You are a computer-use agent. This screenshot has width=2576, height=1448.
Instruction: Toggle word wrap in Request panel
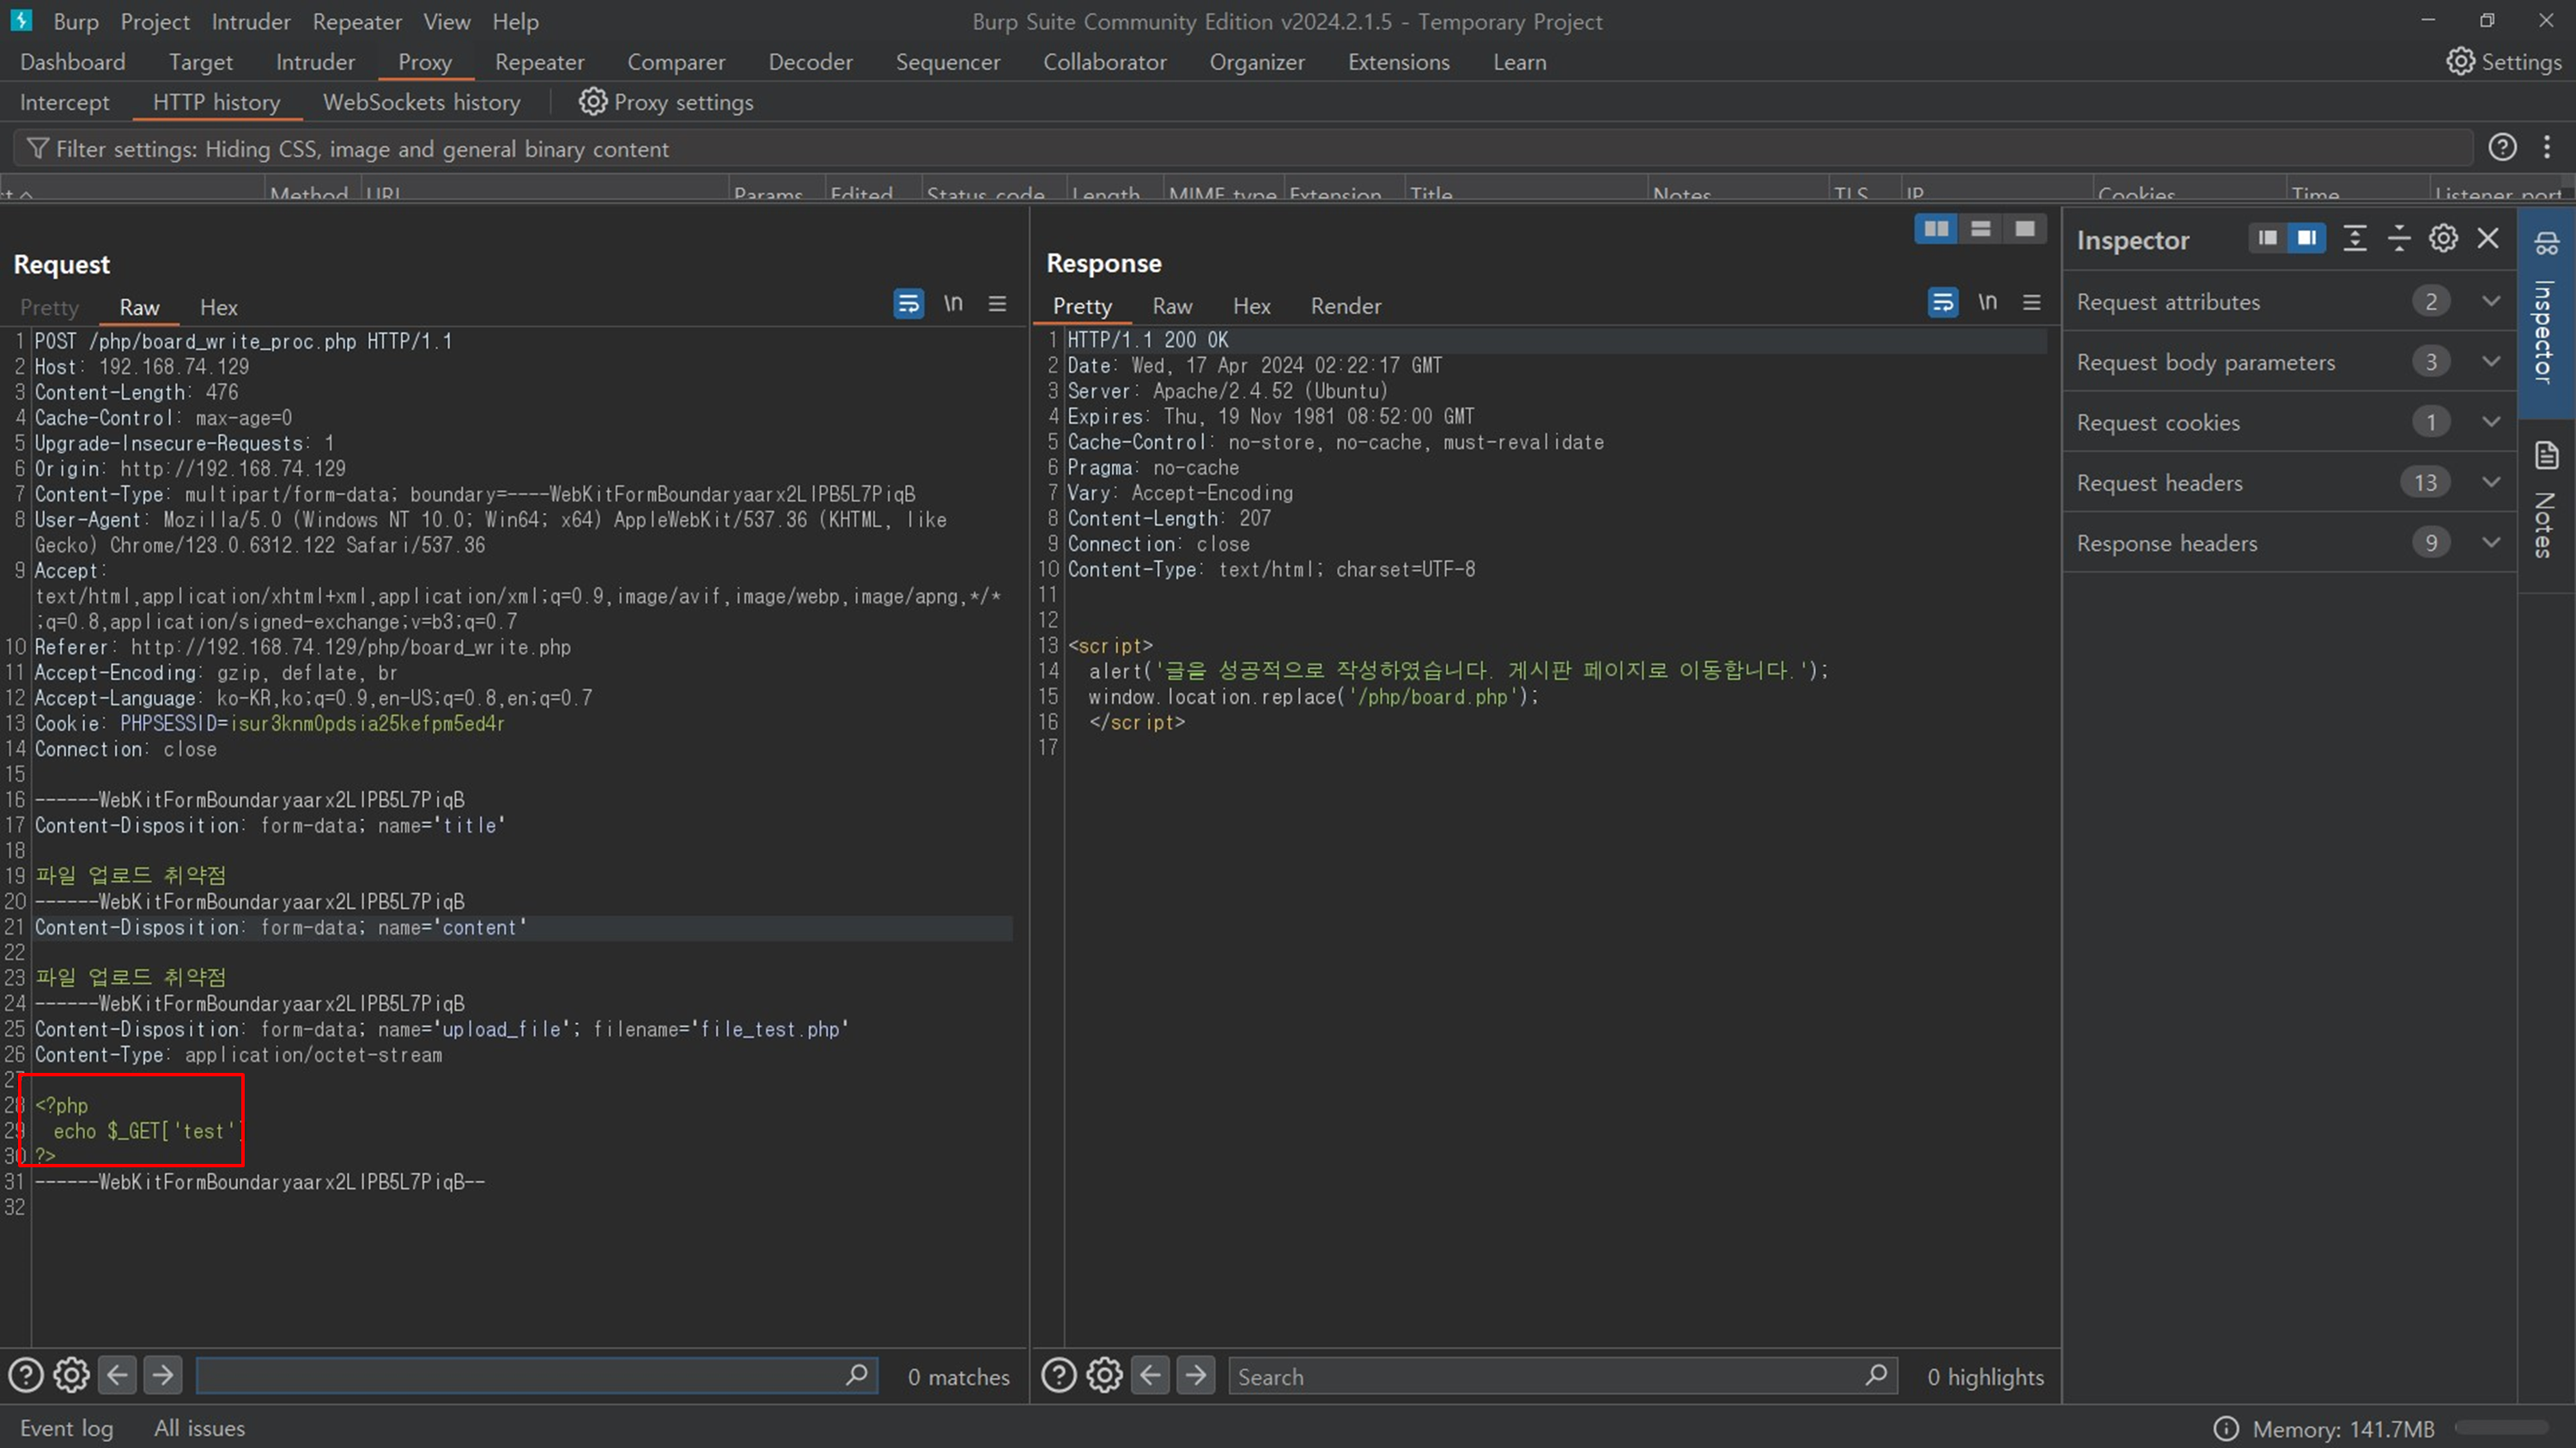[x=908, y=304]
